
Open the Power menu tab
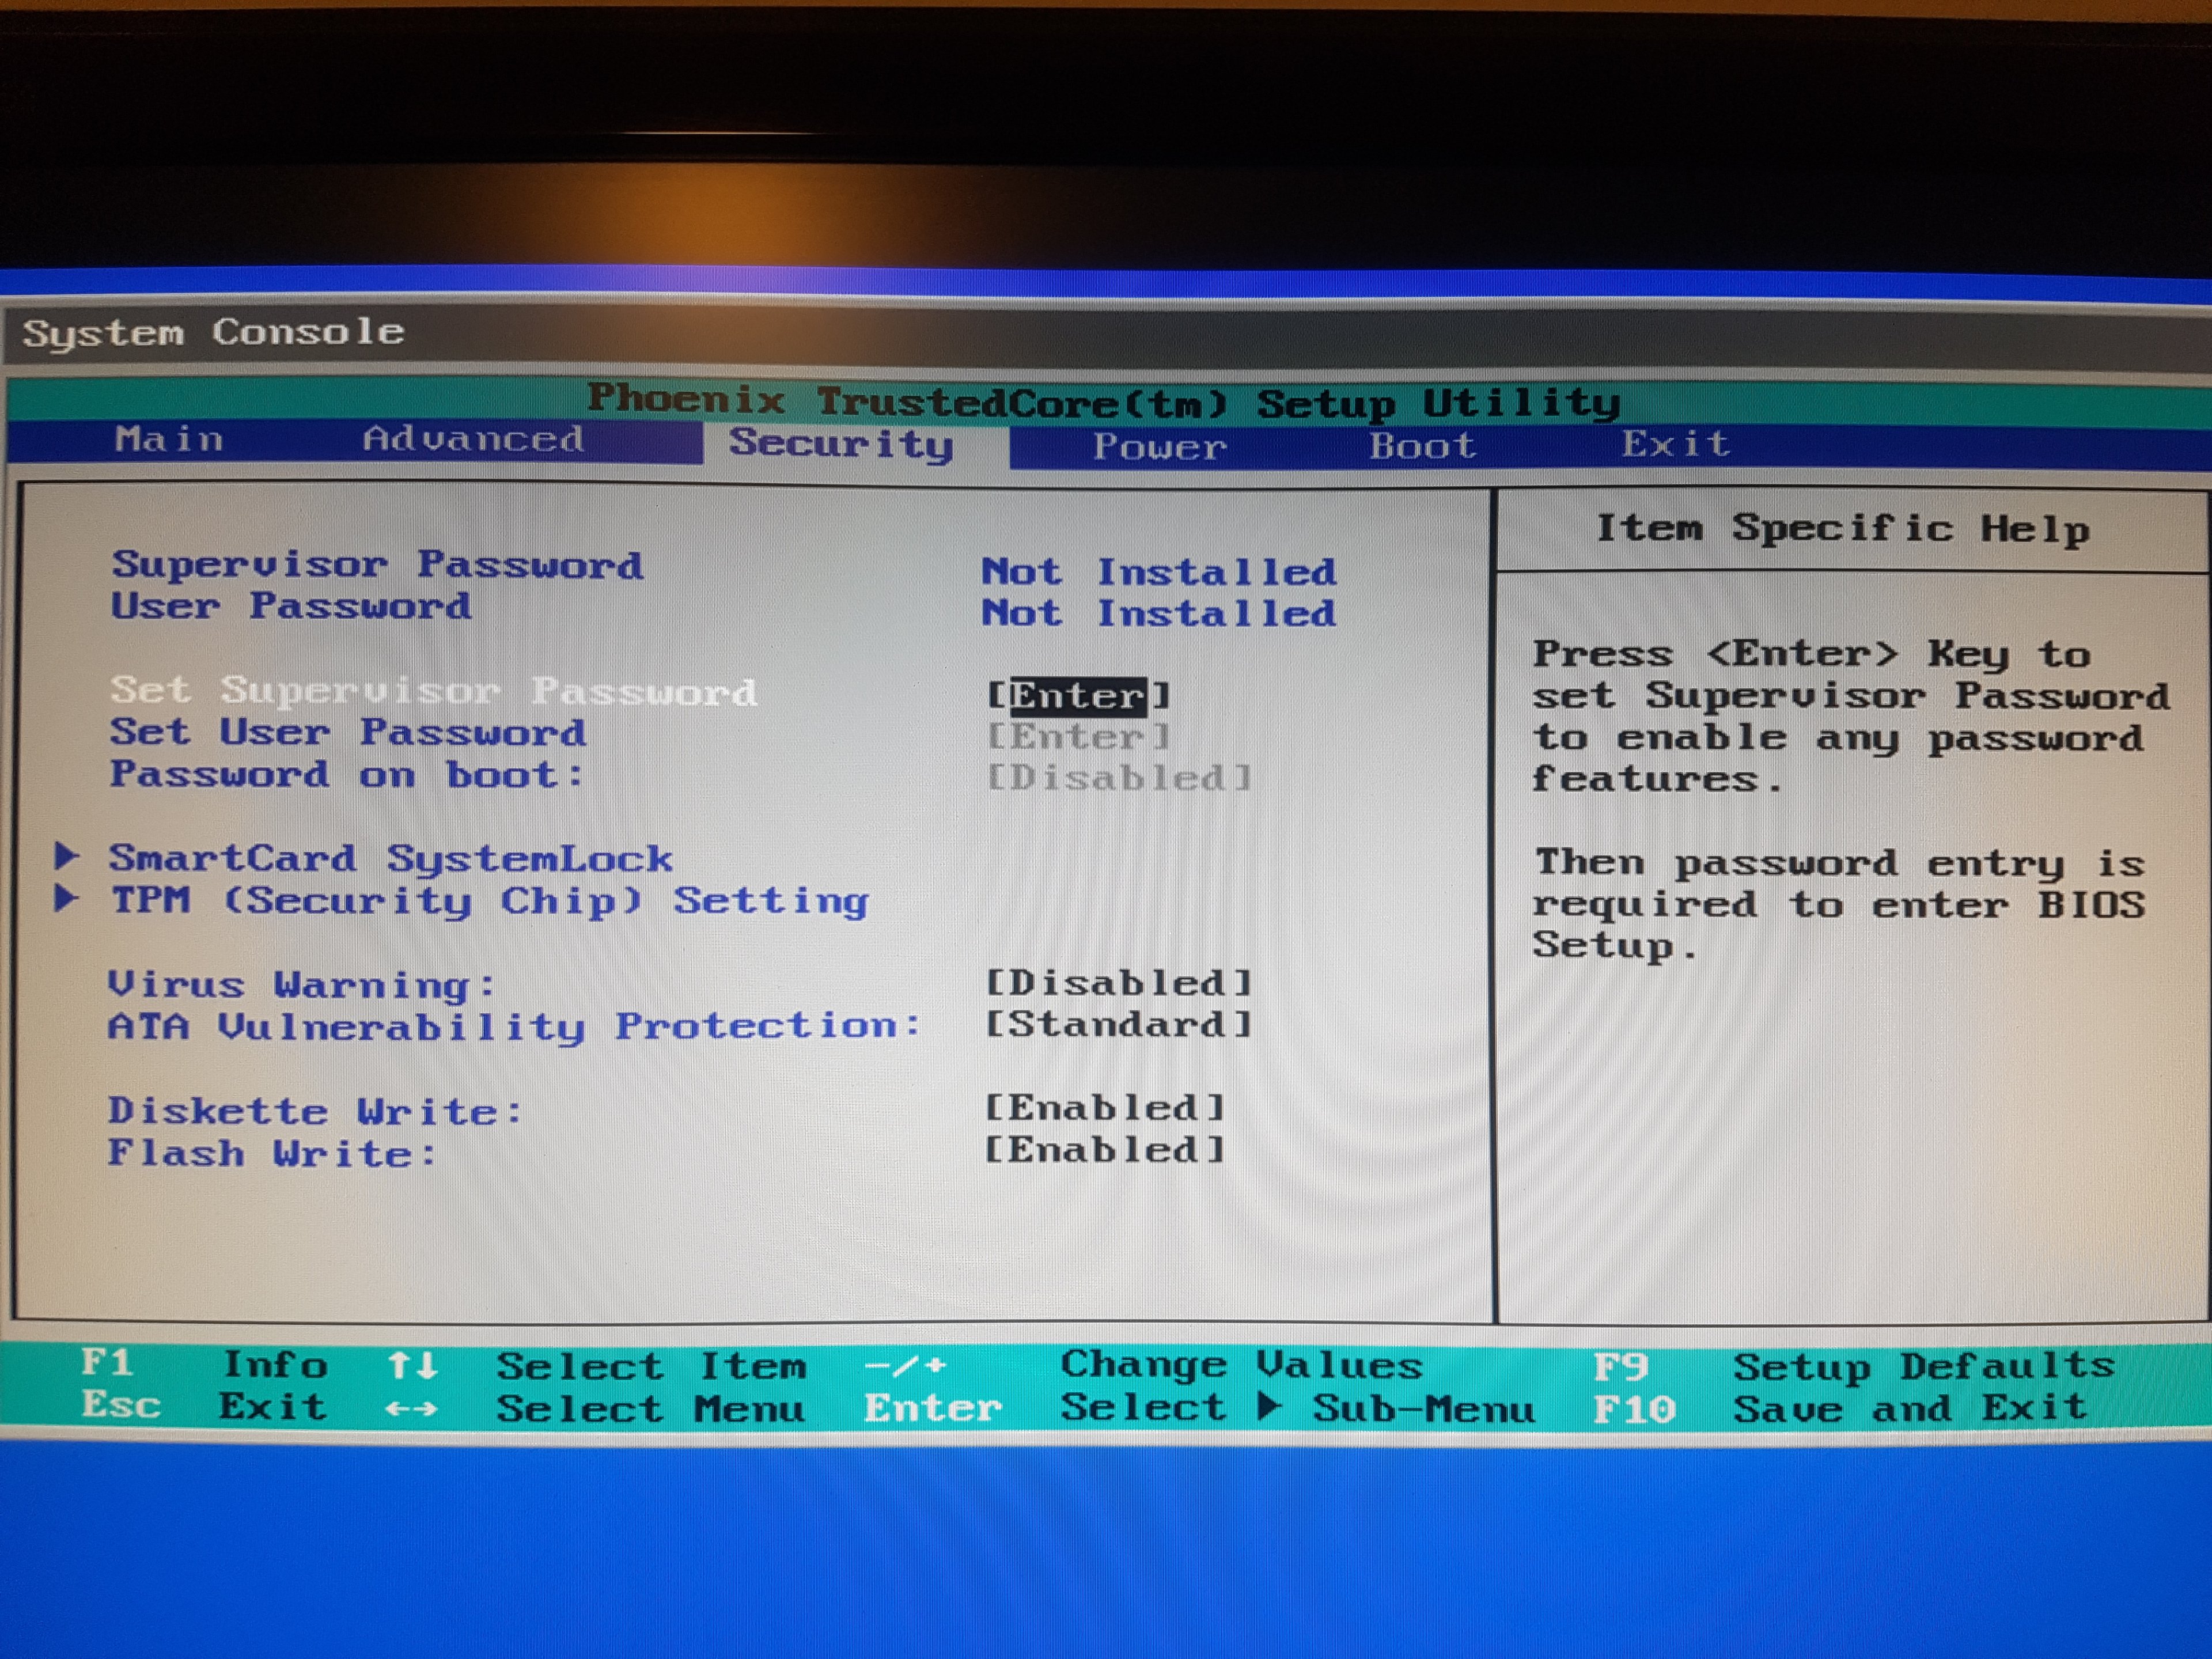pyautogui.click(x=1159, y=446)
